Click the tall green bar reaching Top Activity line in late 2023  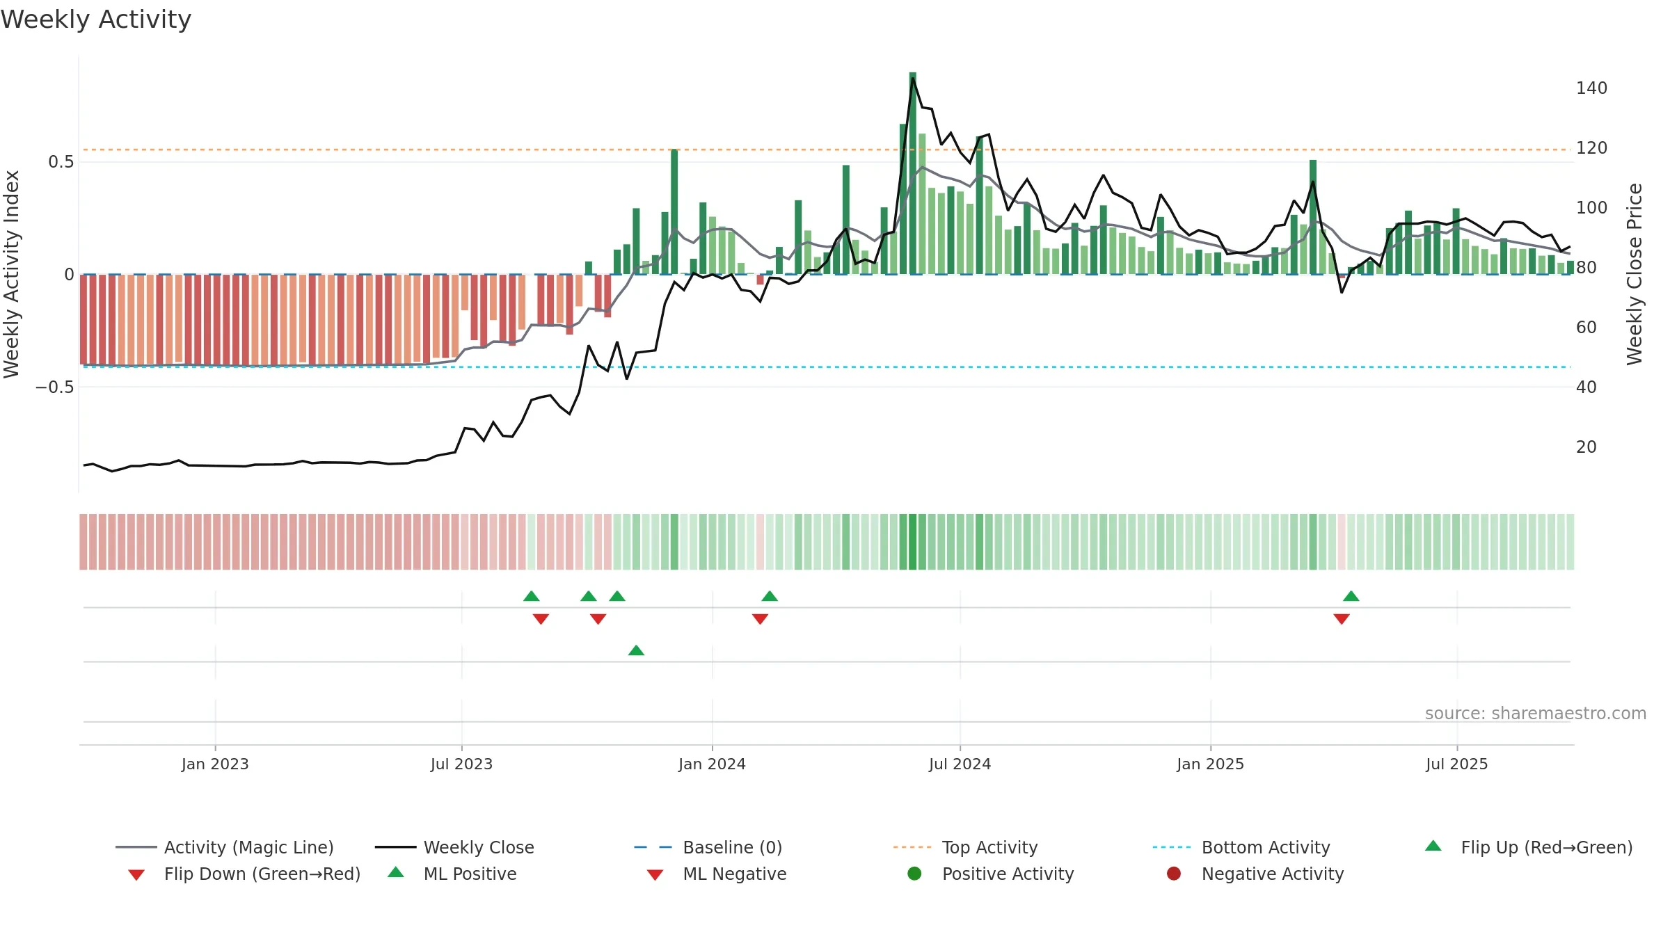(674, 211)
